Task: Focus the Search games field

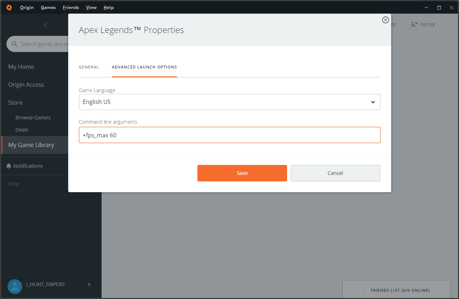Action: click(37, 44)
